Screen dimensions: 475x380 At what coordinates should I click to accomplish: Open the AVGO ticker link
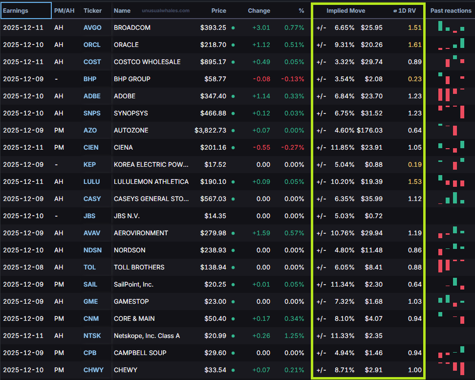(x=92, y=27)
